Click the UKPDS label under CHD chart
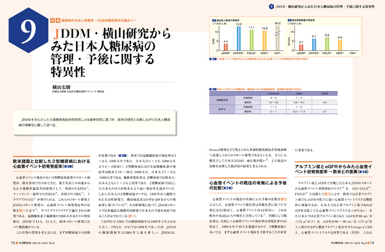The image size is (385, 252). (238, 53)
